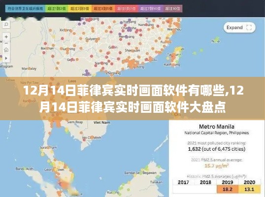Select the green 超过1到2倍 legend item
Viewport: 265px width, 197px height.
click(x=57, y=8)
